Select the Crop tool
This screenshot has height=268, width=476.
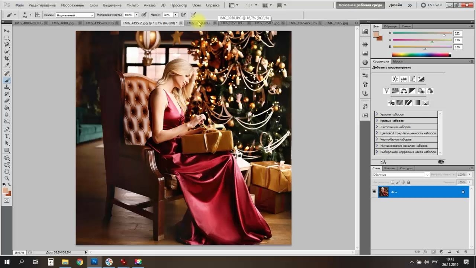7,59
